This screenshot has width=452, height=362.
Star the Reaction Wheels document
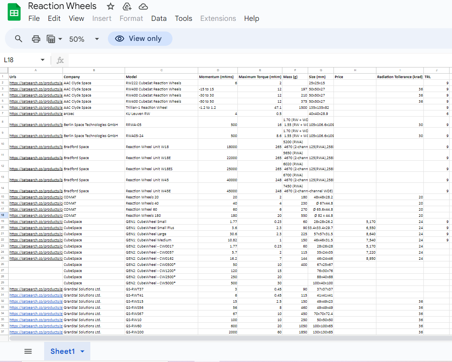[110, 7]
